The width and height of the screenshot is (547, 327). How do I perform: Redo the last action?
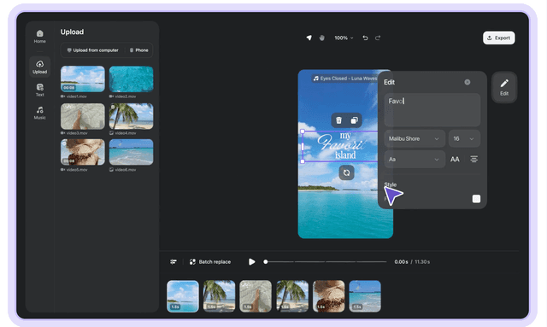click(378, 38)
